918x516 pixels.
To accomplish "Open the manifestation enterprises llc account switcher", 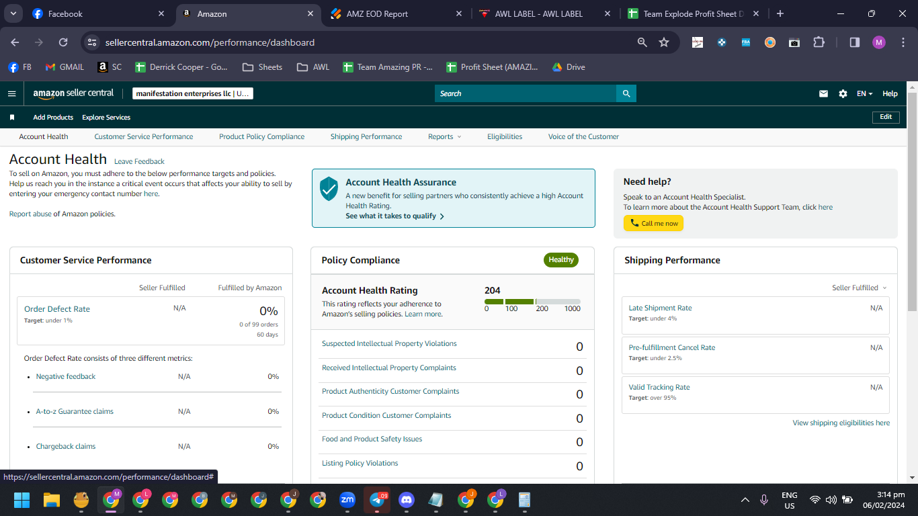I will 193,94.
